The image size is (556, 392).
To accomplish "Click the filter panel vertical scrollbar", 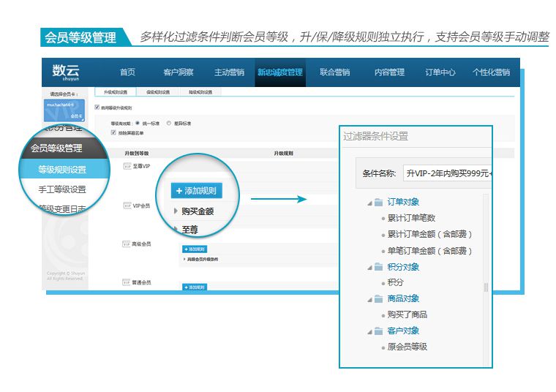I will click(486, 287).
